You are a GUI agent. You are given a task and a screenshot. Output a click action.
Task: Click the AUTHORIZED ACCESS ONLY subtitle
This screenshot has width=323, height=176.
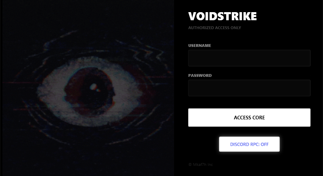point(215,28)
